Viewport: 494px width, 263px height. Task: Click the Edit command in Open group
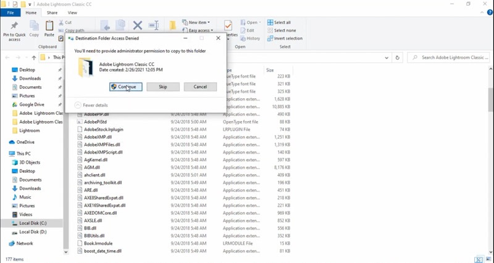click(x=248, y=30)
